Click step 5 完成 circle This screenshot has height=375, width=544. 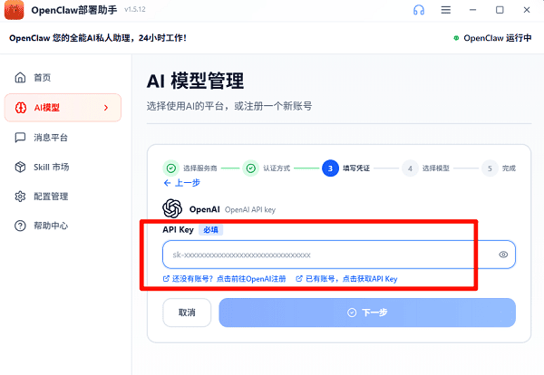point(490,168)
